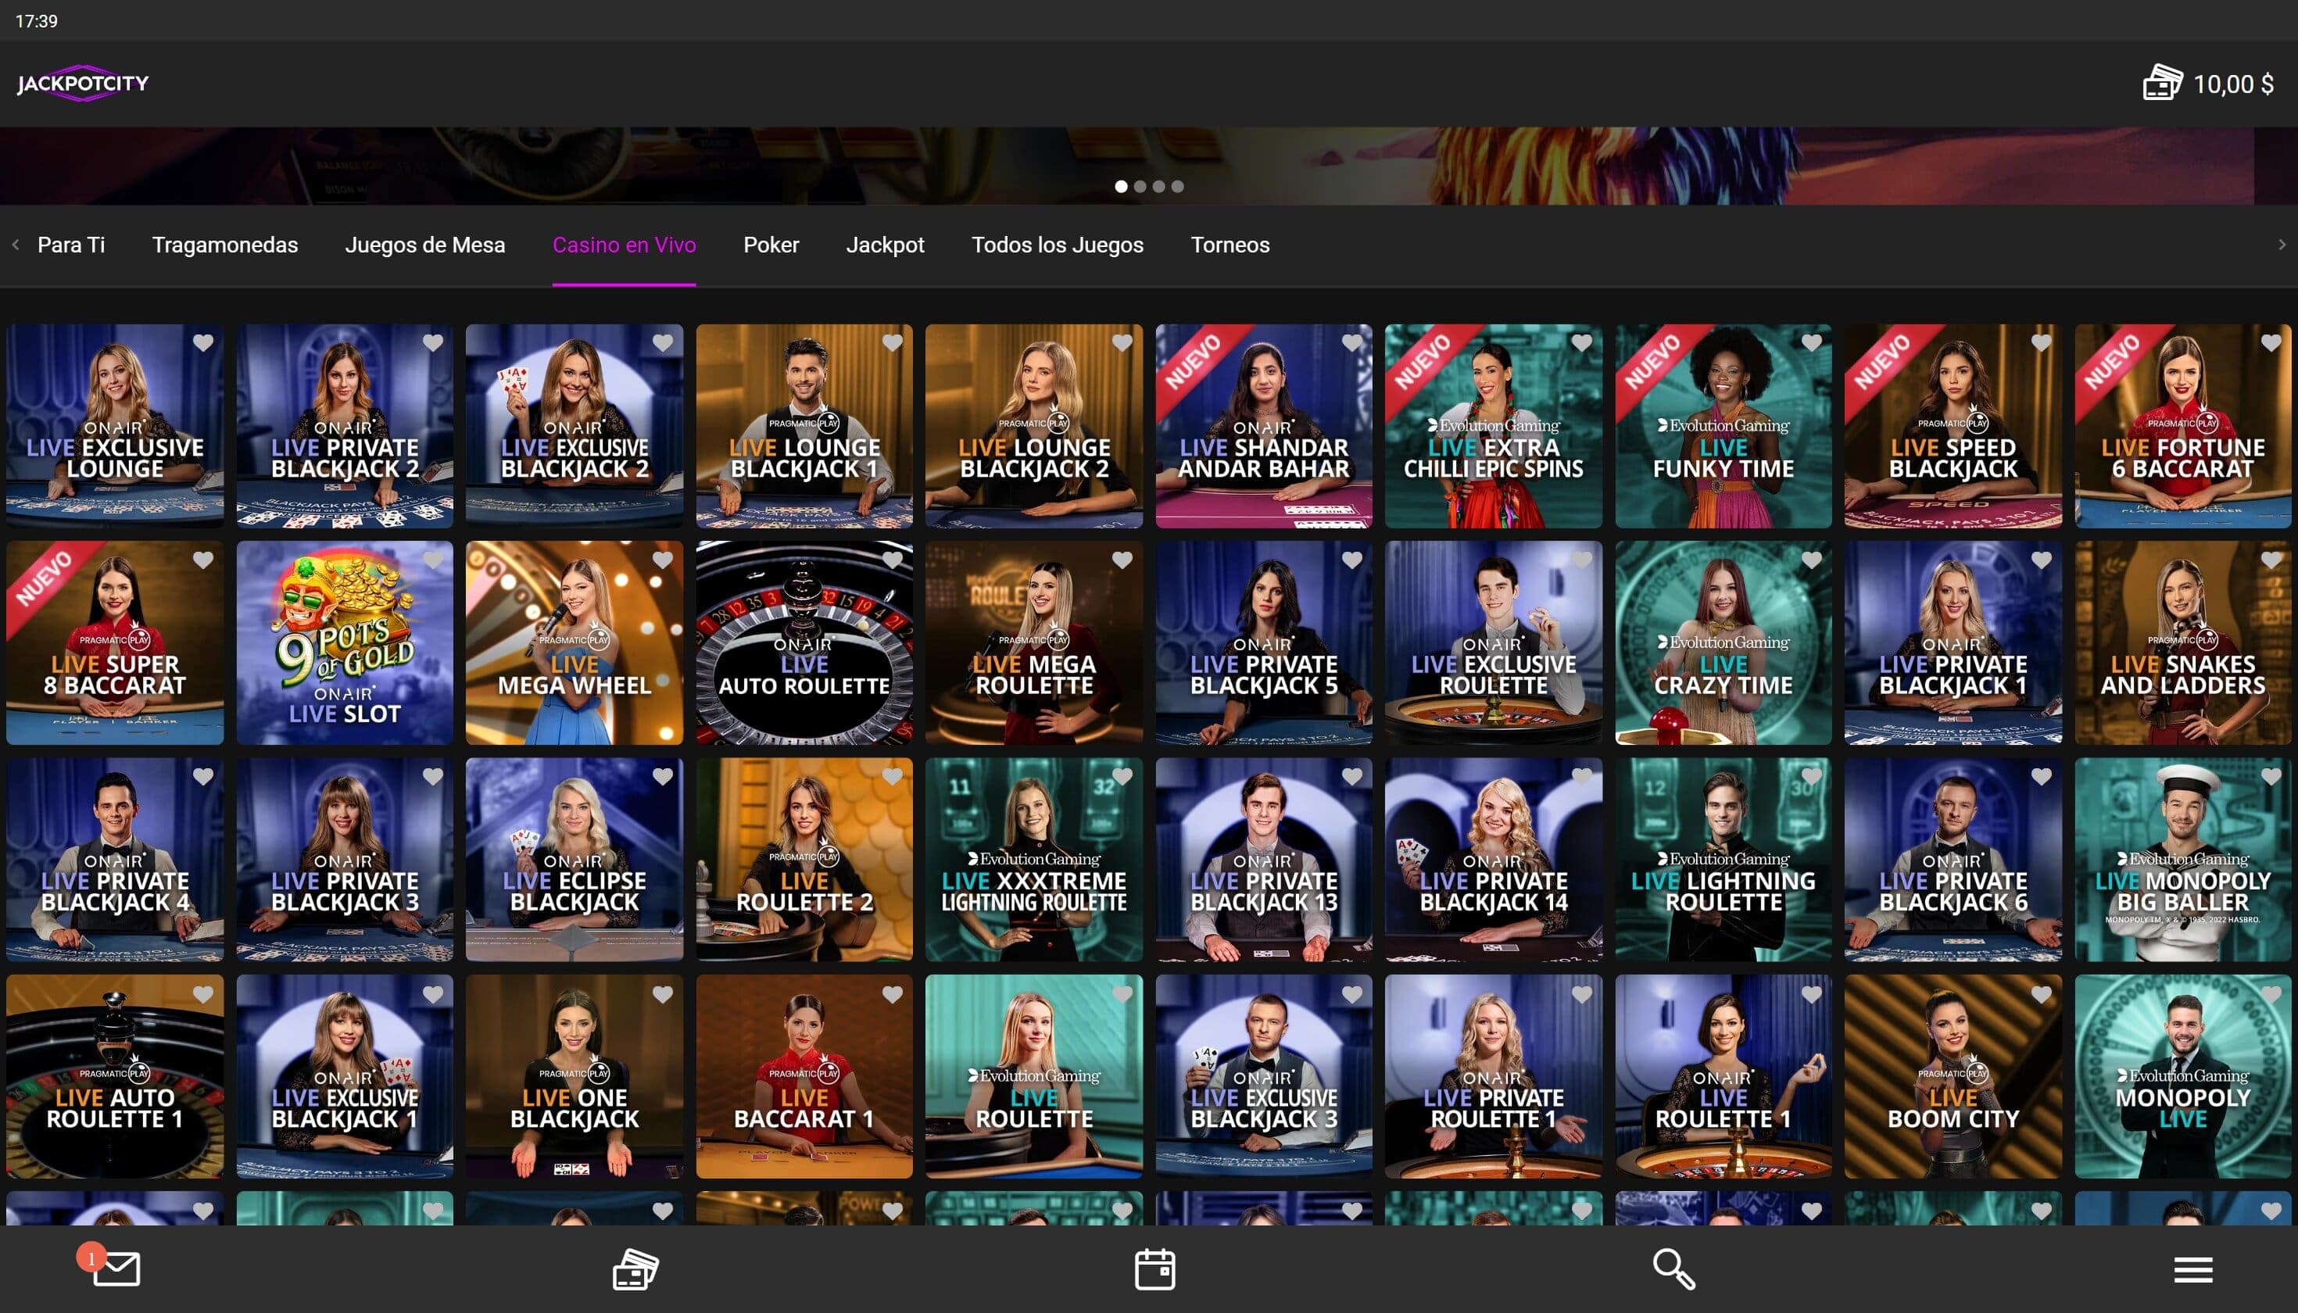Launch Live Exclusive Blackjack 1
2298x1313 pixels.
coord(345,1076)
